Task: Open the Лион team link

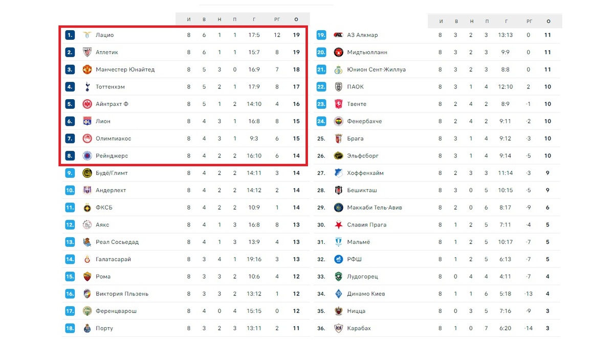Action: point(103,121)
